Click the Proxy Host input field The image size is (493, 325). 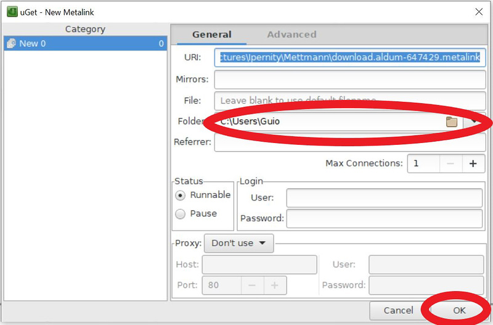pyautogui.click(x=259, y=265)
